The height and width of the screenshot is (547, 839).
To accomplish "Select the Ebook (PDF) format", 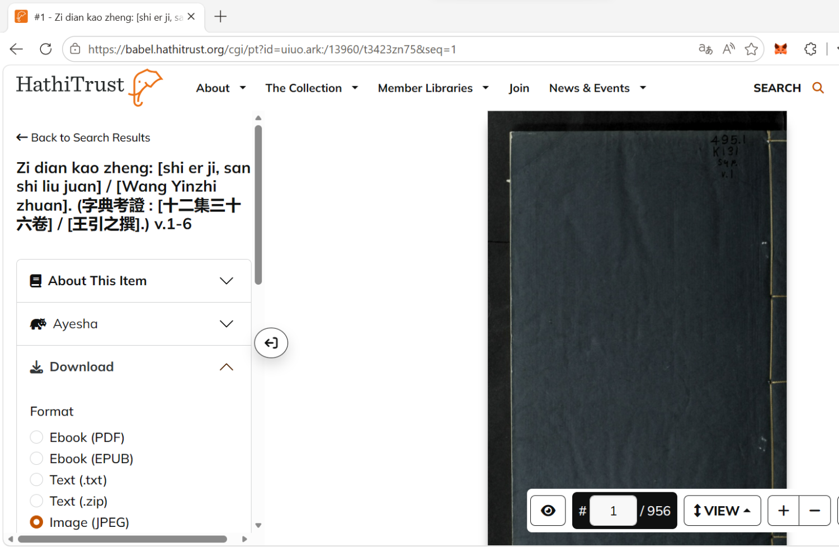I will (36, 437).
